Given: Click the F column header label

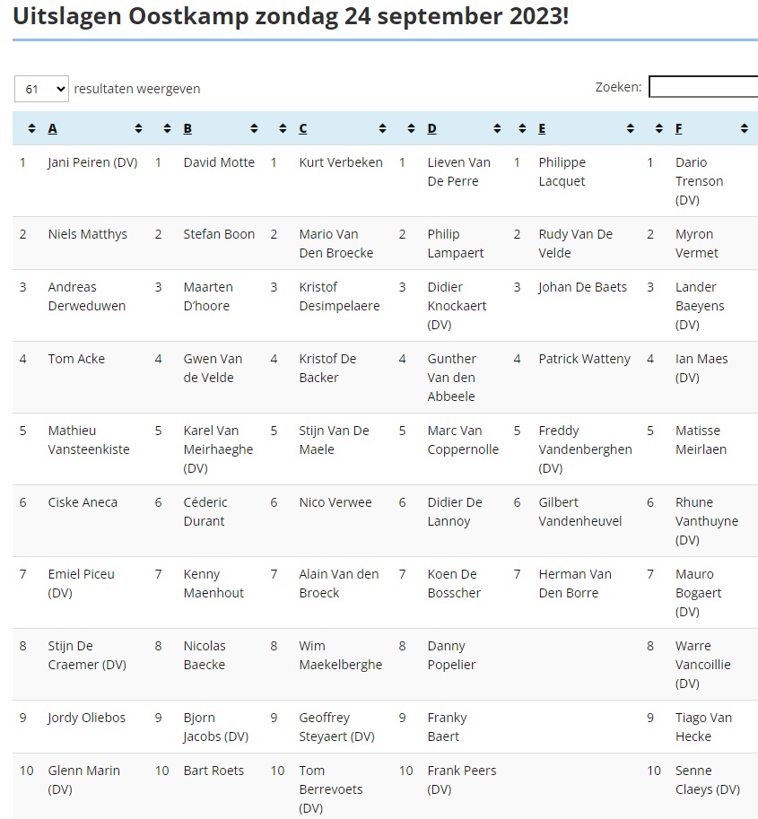Looking at the screenshot, I should [x=678, y=128].
